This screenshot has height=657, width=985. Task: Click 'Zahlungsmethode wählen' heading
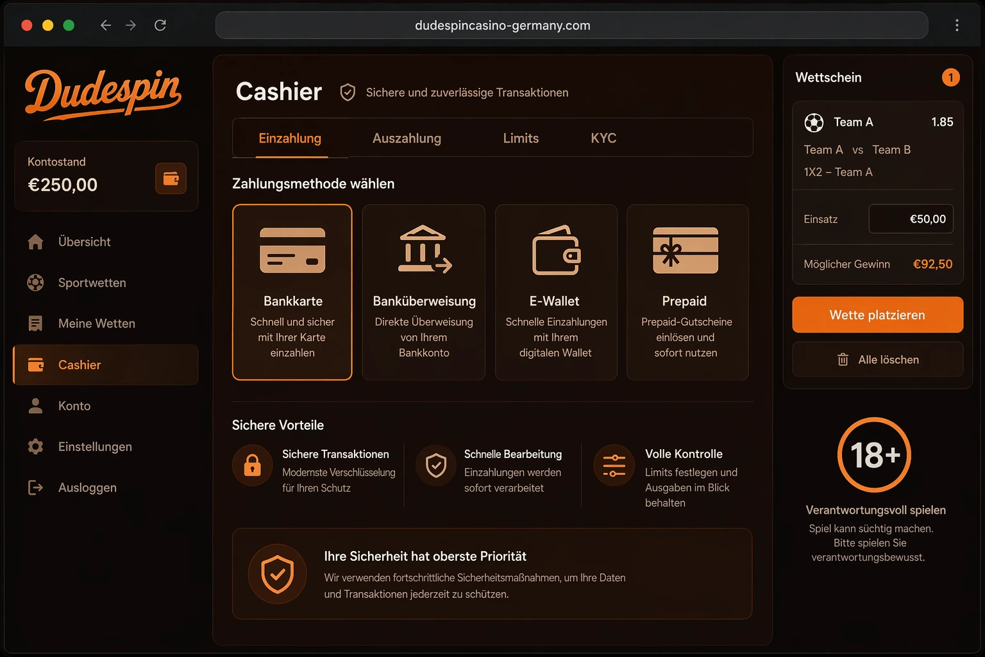[x=313, y=183]
